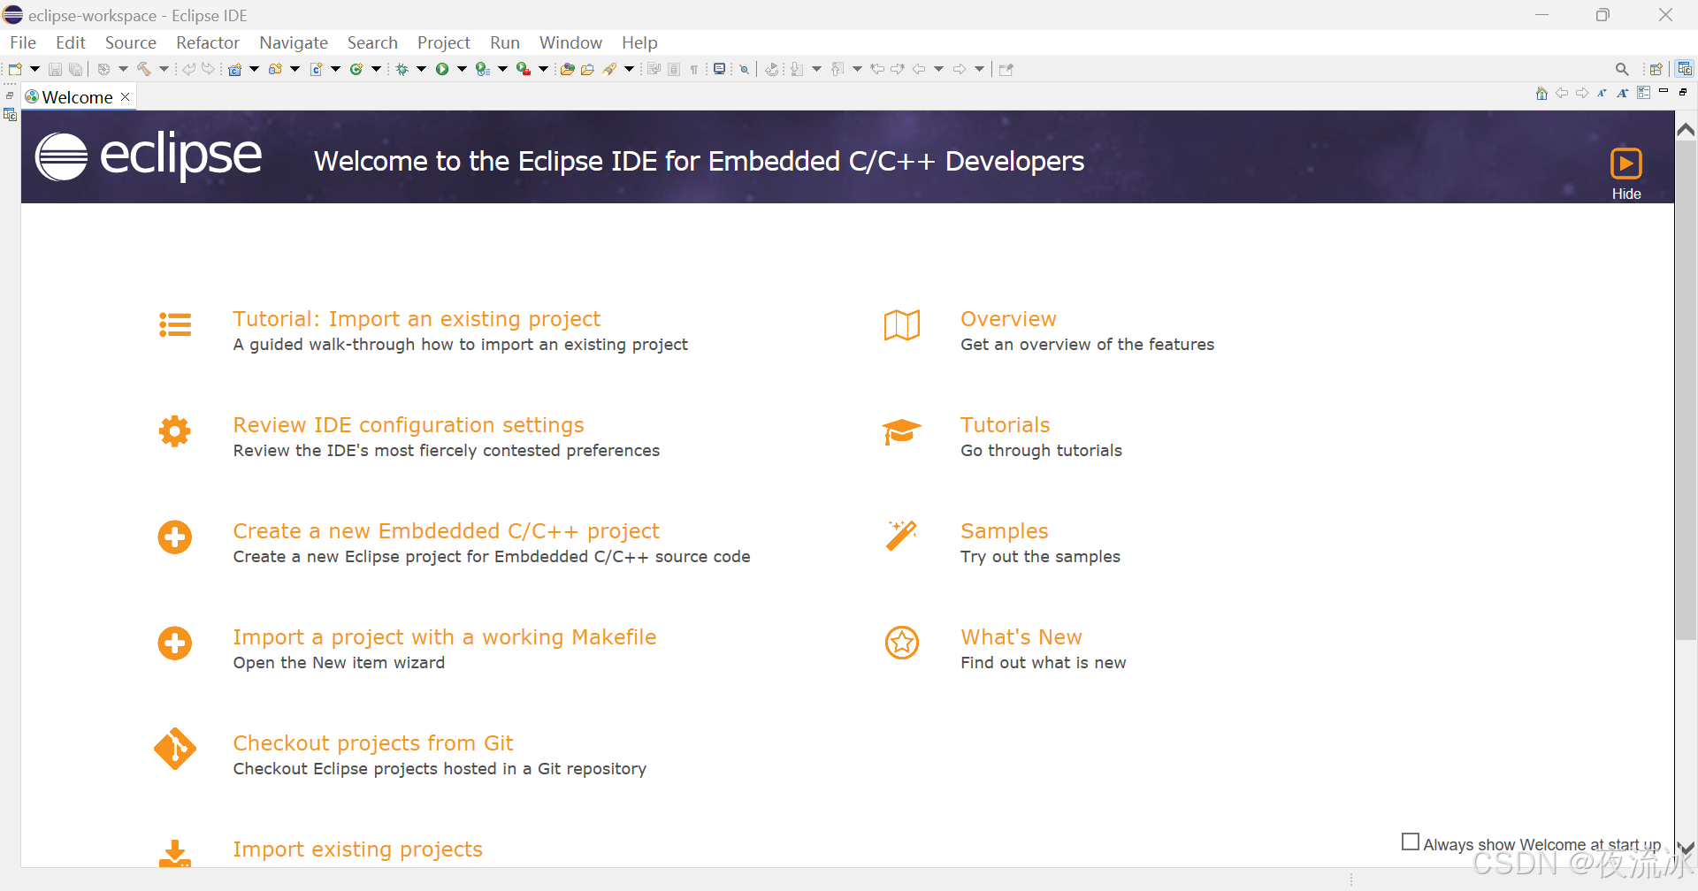Image resolution: width=1698 pixels, height=891 pixels.
Task: Reduce font size with smaller A icon
Action: click(x=1602, y=93)
